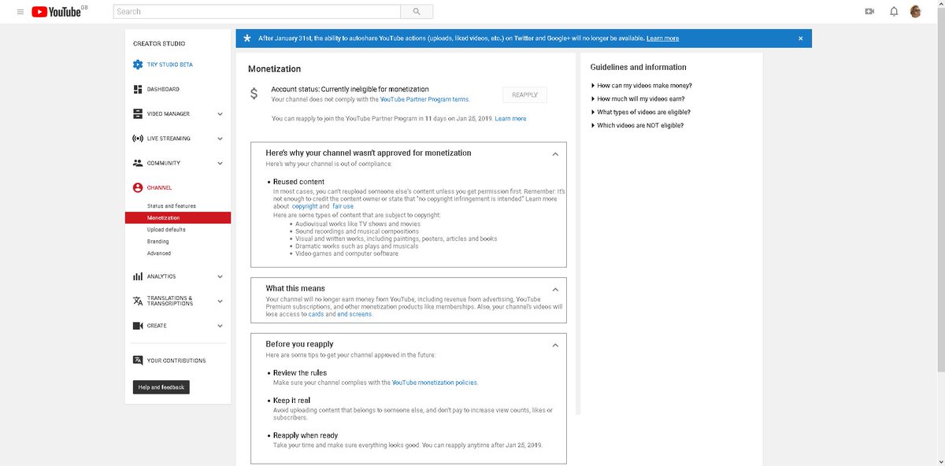Expand the Live Streaming section
Image resolution: width=945 pixels, height=466 pixels.
coord(220,139)
